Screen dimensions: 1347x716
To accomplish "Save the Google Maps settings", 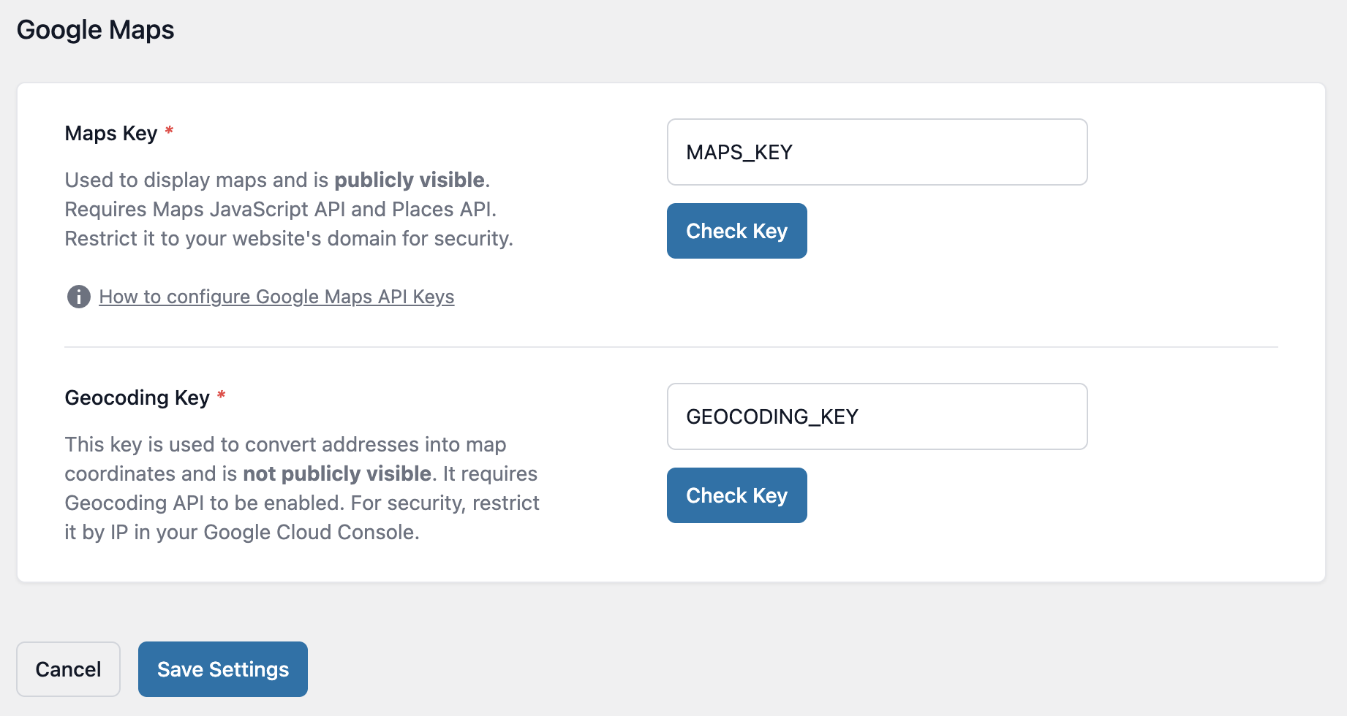I will pos(222,669).
